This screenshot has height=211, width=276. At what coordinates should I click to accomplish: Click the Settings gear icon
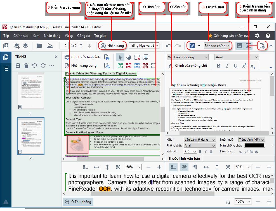click(x=257, y=36)
